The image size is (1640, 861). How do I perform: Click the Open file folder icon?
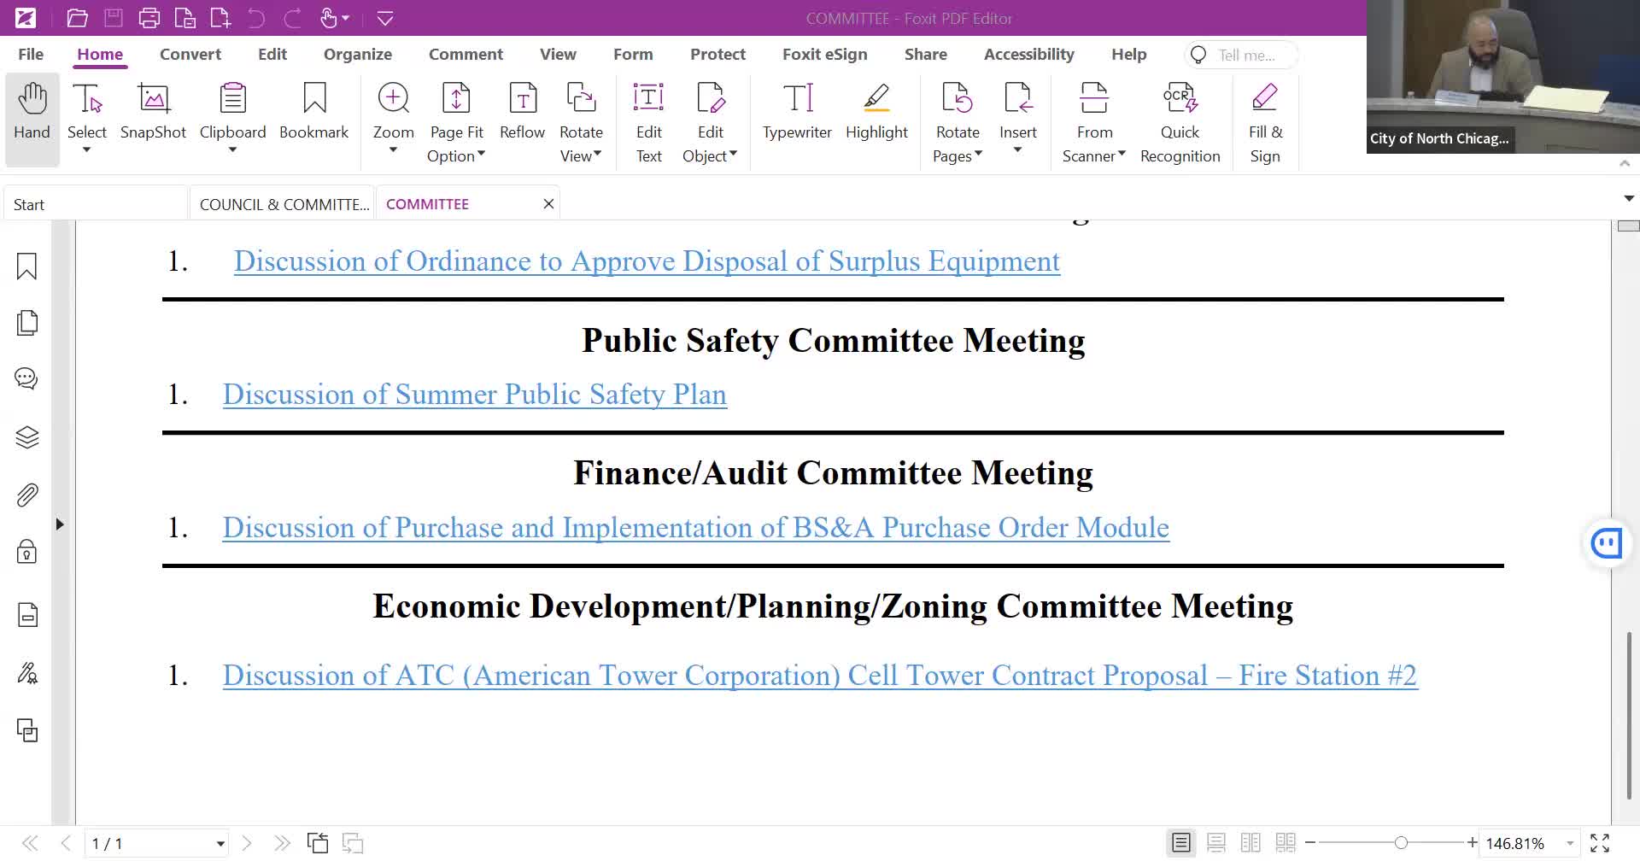pos(78,18)
